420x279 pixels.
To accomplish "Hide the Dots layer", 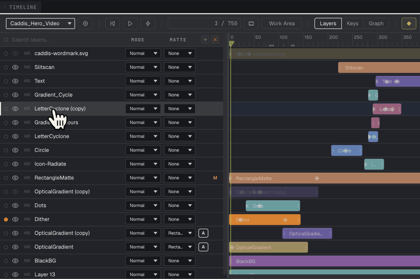I will pos(15,205).
